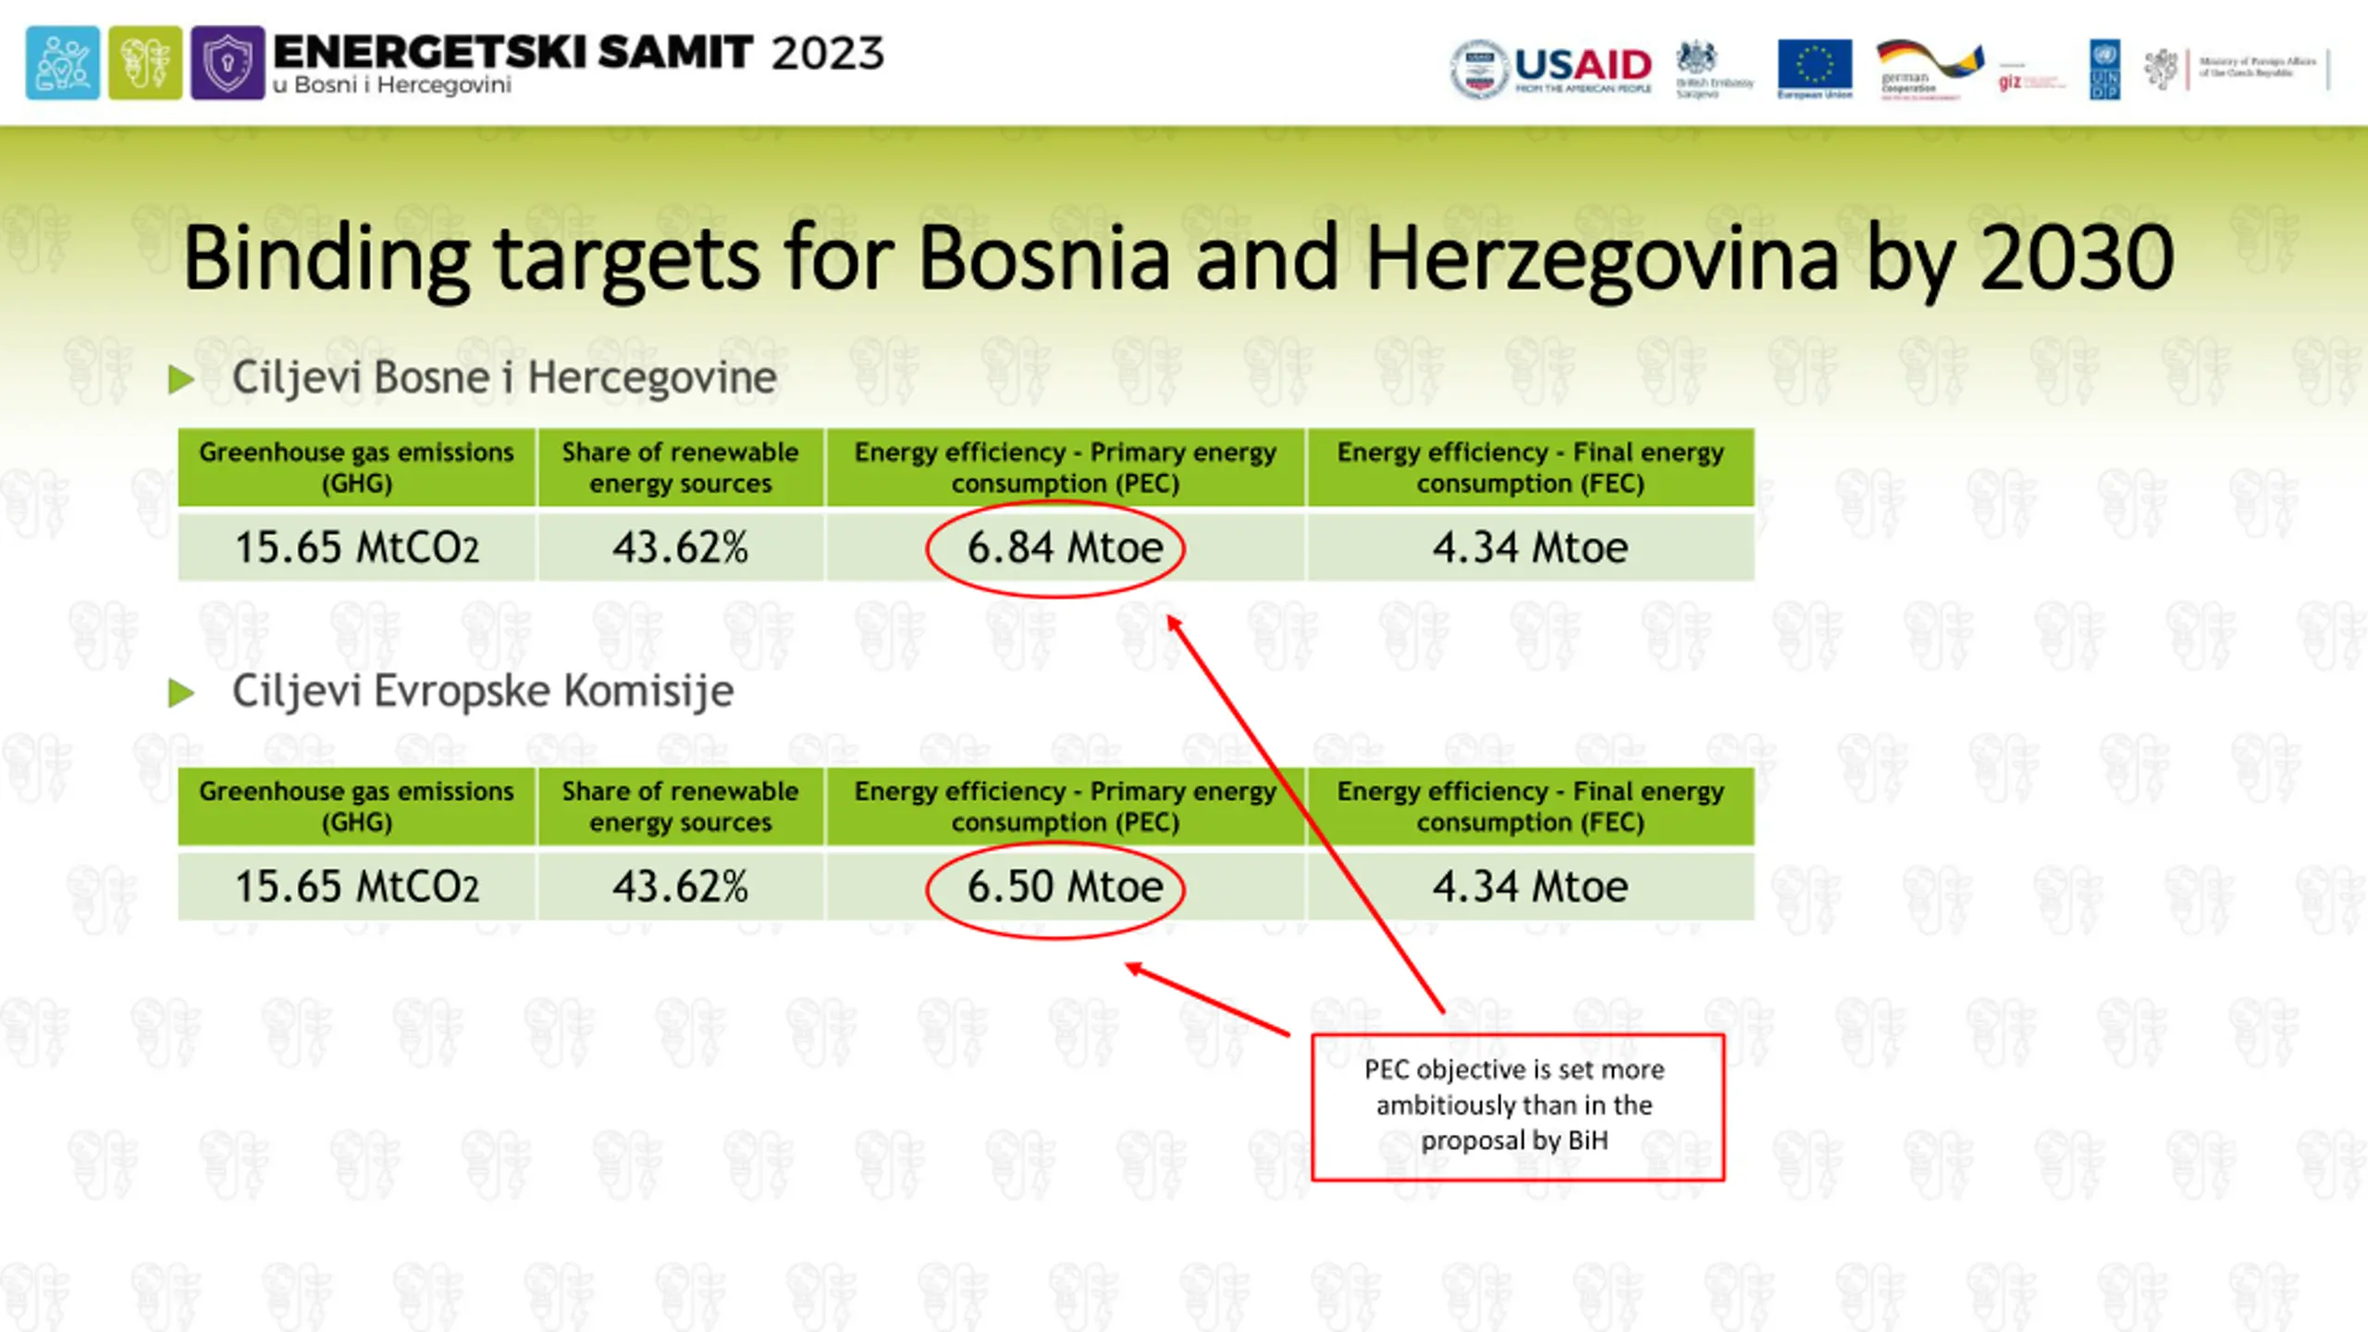The width and height of the screenshot is (2368, 1332).
Task: Click the '6.50 Mtoe' PEC value
Action: click(1065, 887)
